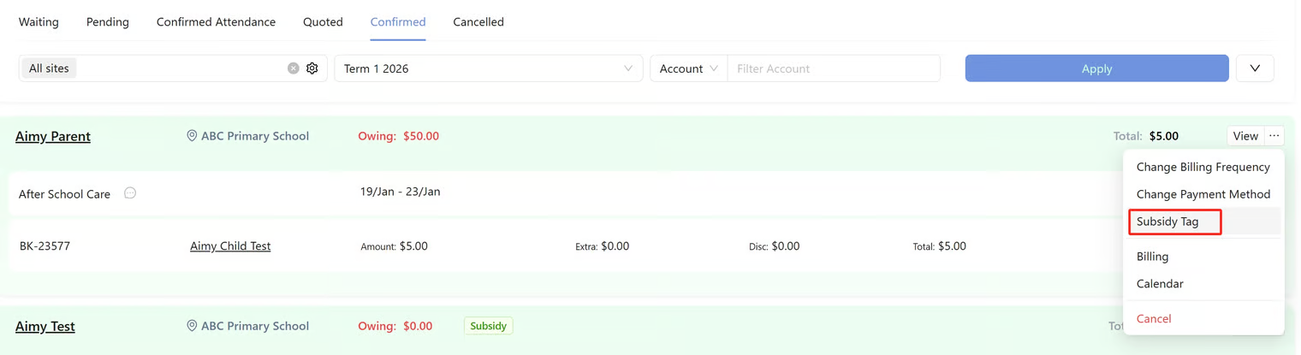Click the location pin in Aimy Test row
Screen dimensions: 1301x355
click(x=192, y=326)
